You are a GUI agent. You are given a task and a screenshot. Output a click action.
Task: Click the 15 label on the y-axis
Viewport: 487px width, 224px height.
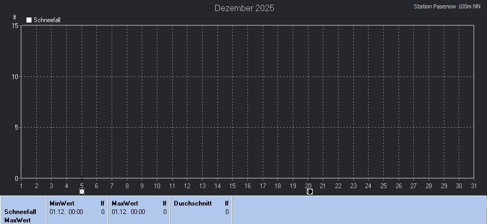tap(15, 26)
